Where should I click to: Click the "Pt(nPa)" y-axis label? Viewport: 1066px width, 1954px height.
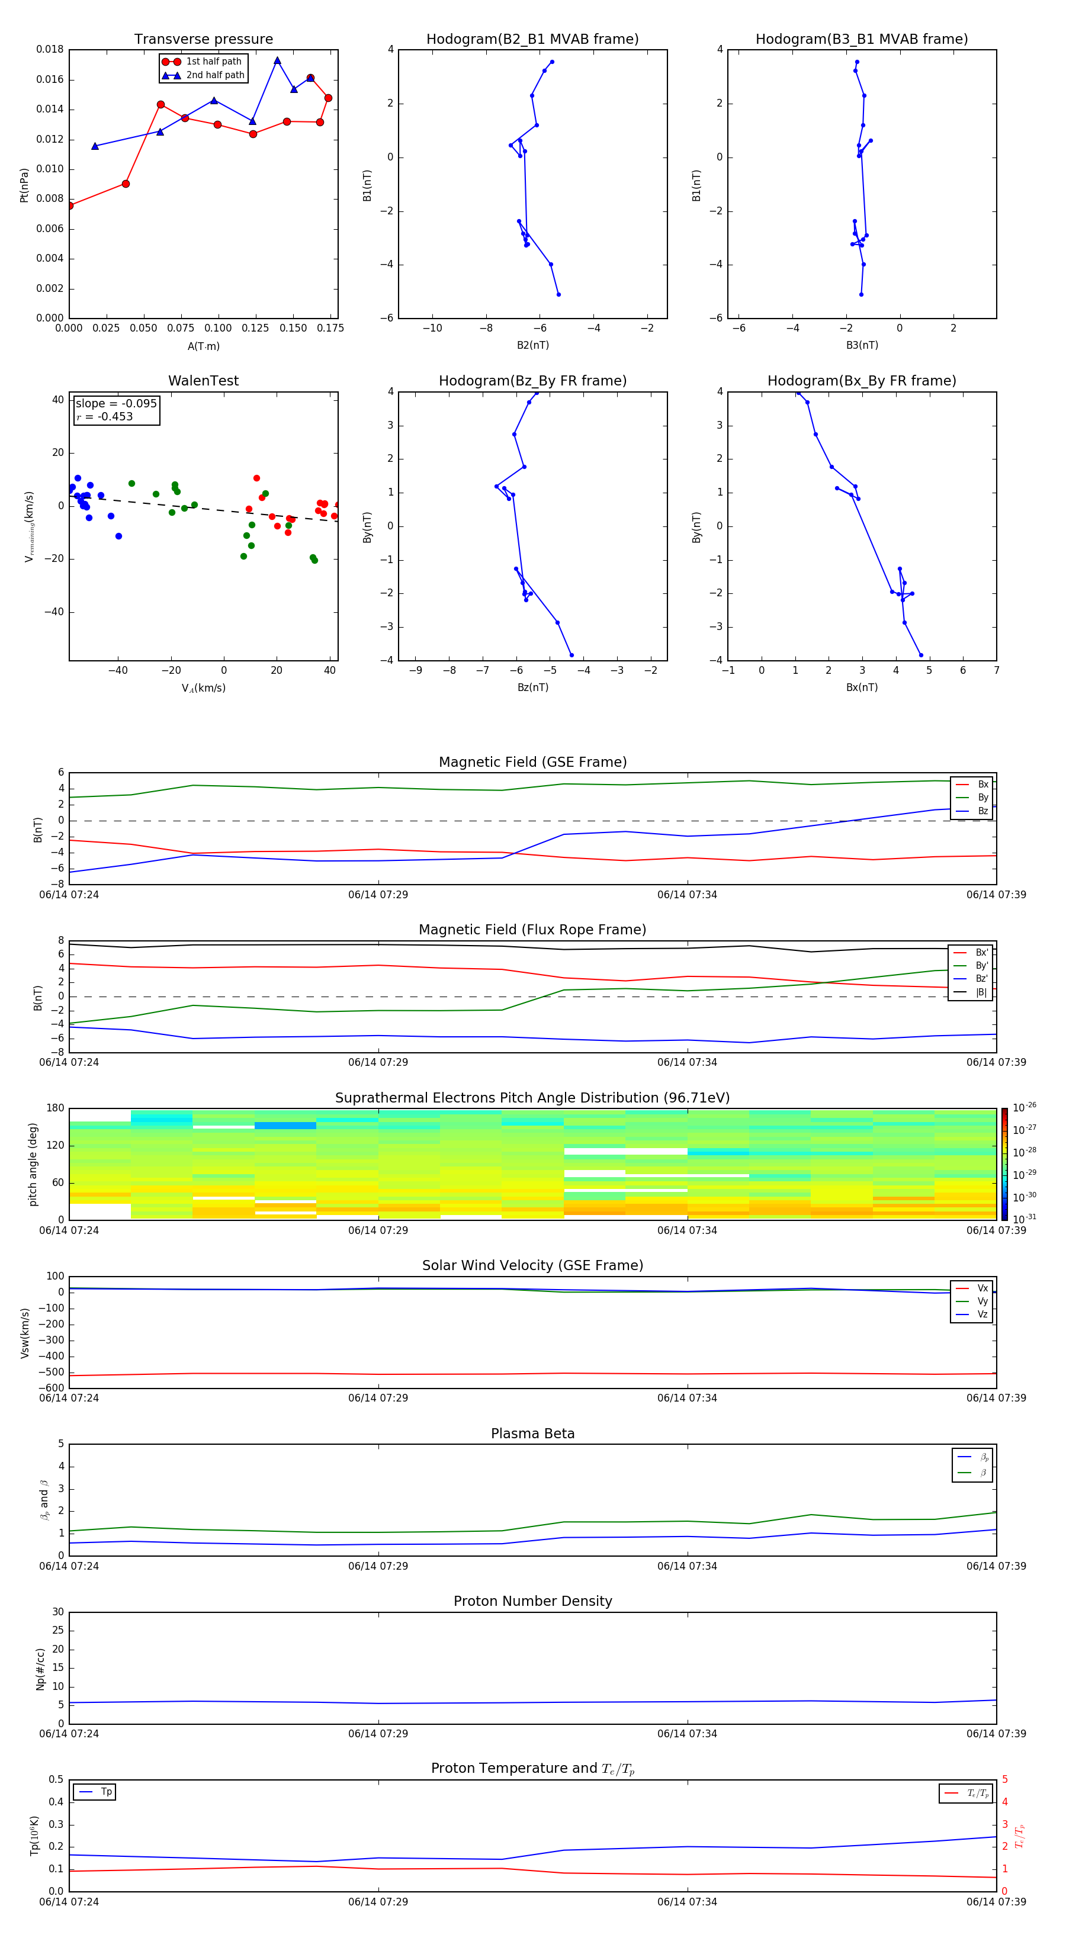tap(24, 185)
